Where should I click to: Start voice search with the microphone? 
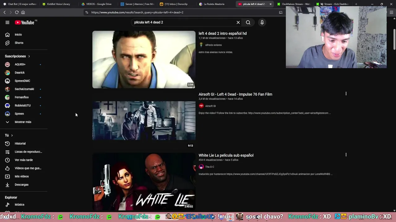(262, 22)
